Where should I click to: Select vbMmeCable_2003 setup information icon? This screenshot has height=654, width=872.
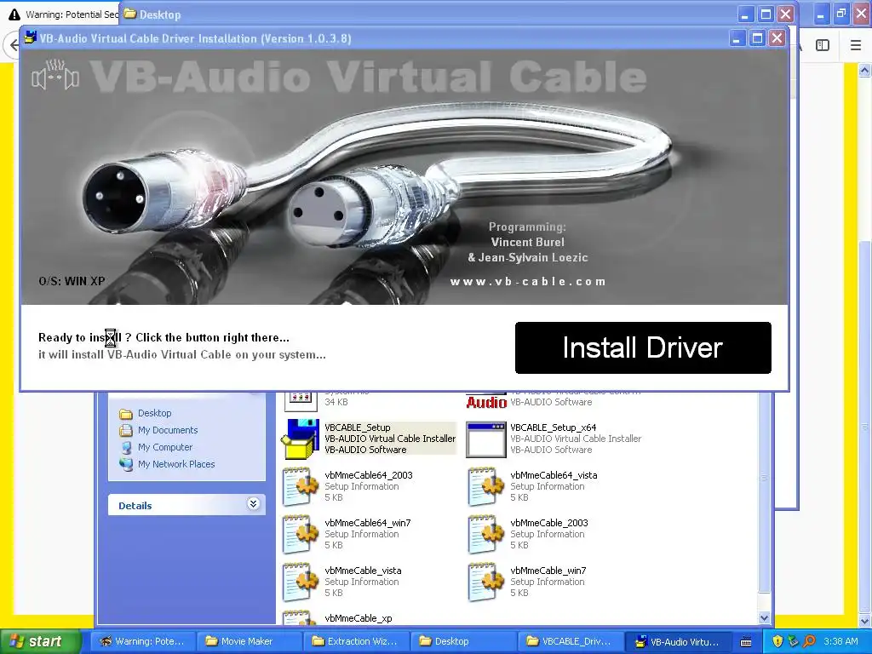pyautogui.click(x=486, y=535)
